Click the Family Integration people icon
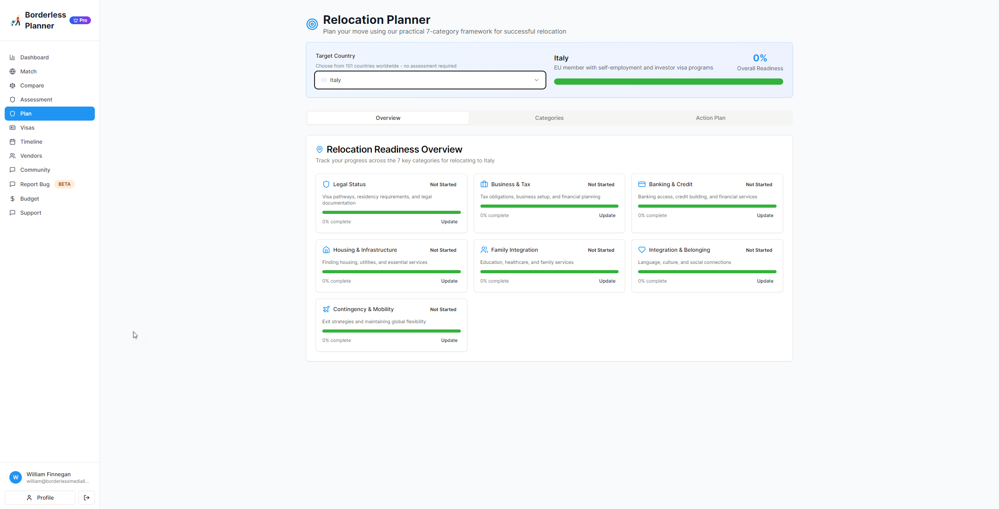This screenshot has width=999, height=509. click(484, 250)
